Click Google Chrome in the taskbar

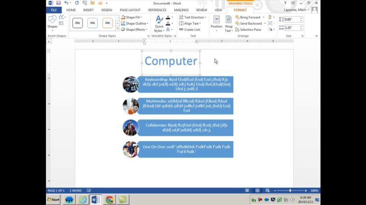(x=110, y=199)
